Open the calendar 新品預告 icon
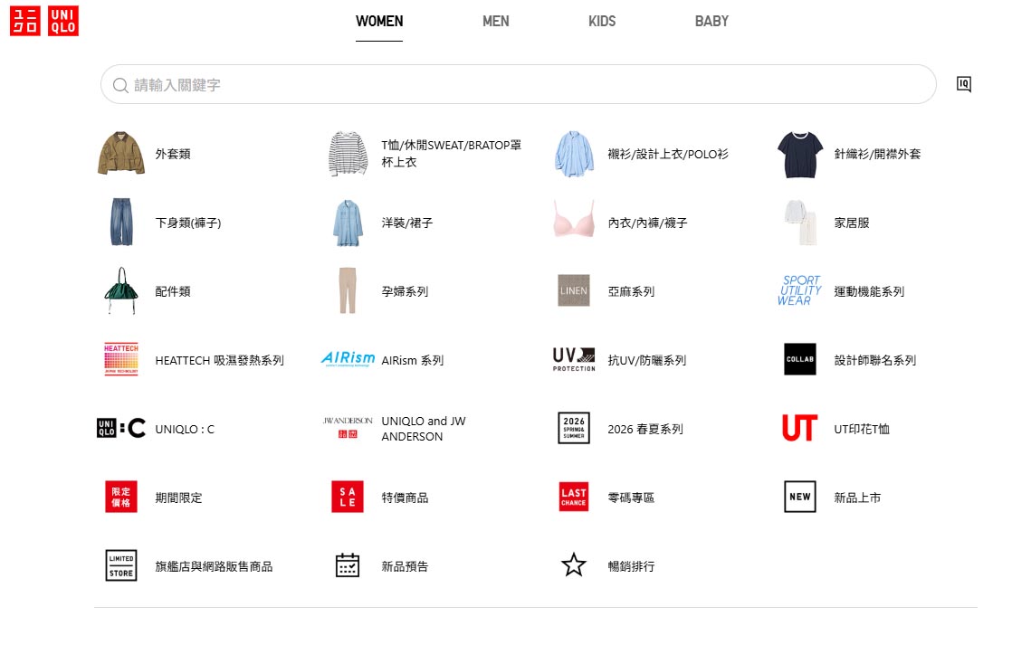 pos(348,565)
